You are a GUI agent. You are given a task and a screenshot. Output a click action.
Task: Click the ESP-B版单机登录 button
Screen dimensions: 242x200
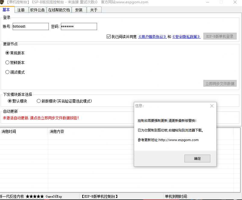[220, 36]
